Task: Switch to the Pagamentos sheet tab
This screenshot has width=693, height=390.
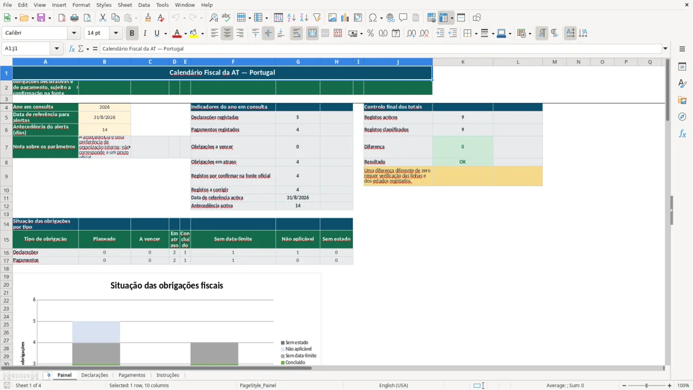Action: point(132,375)
